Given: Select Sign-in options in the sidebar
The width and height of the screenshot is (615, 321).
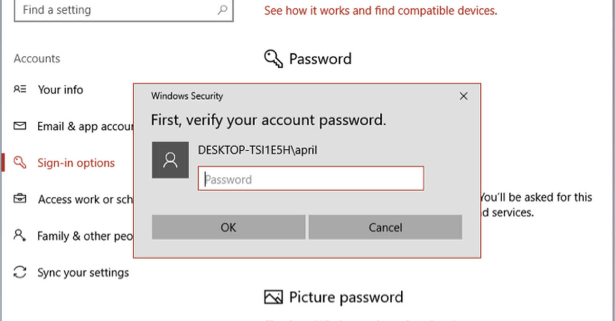Looking at the screenshot, I should 76,163.
